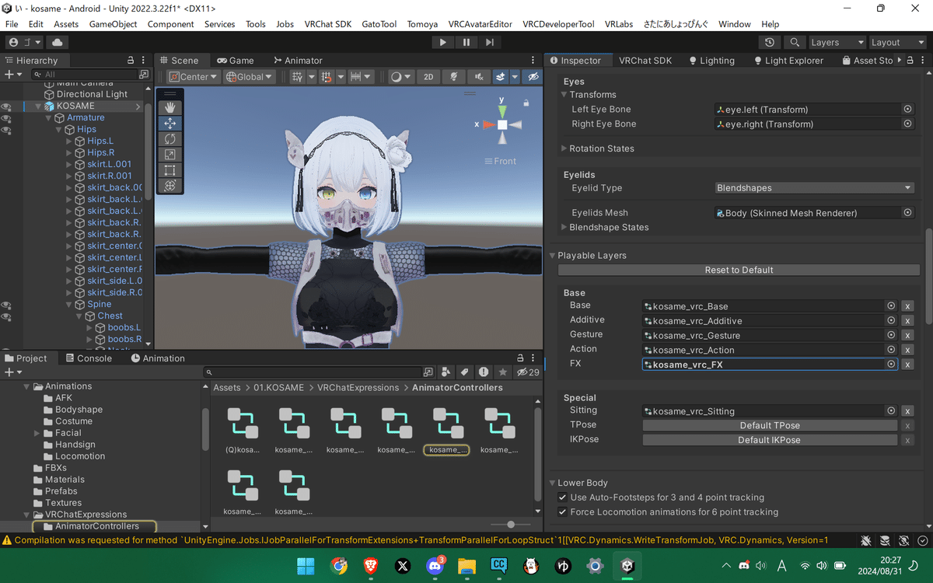Select the (Q)kosa... animator controller asset

[x=242, y=431]
